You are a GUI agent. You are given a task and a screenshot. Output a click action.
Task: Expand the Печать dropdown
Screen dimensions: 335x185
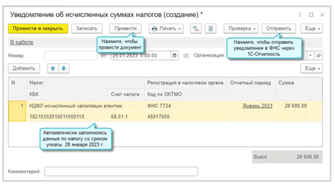point(166,29)
